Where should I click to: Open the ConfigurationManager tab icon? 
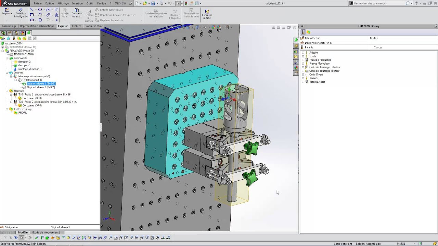[x=16, y=33]
